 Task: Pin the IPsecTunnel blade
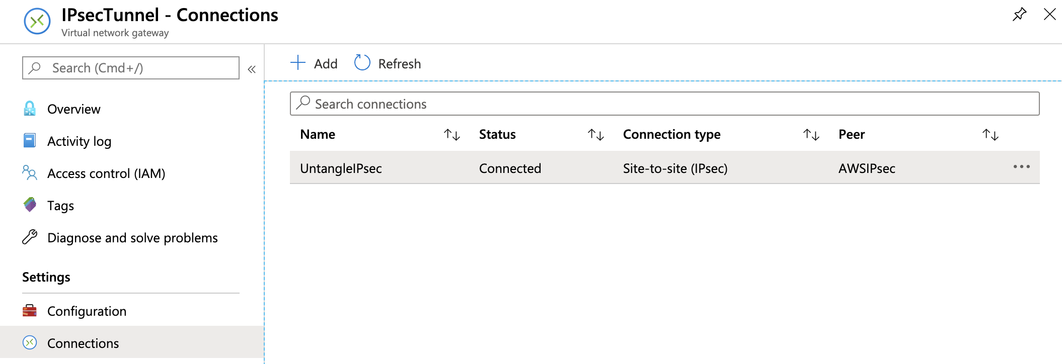click(x=1019, y=14)
